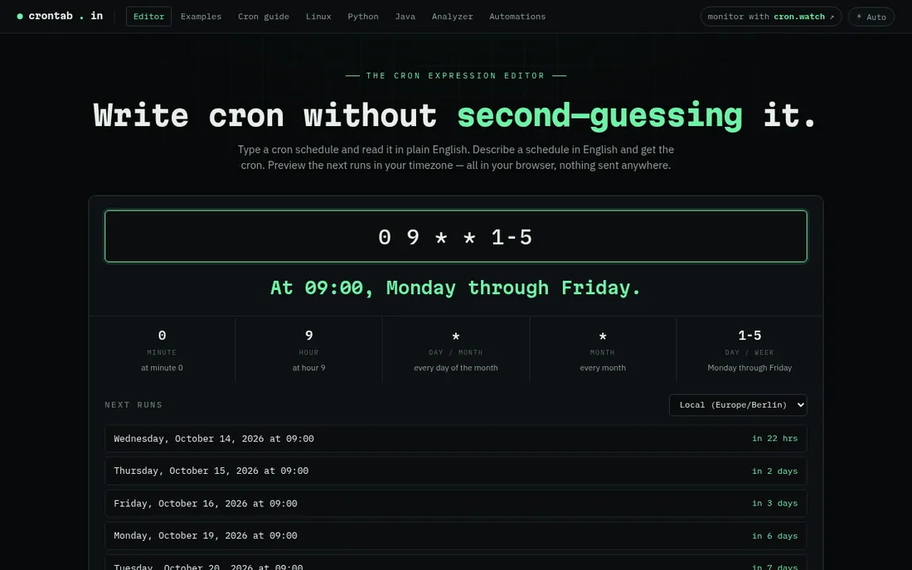The width and height of the screenshot is (912, 570).
Task: Open the Automations page
Action: point(517,17)
